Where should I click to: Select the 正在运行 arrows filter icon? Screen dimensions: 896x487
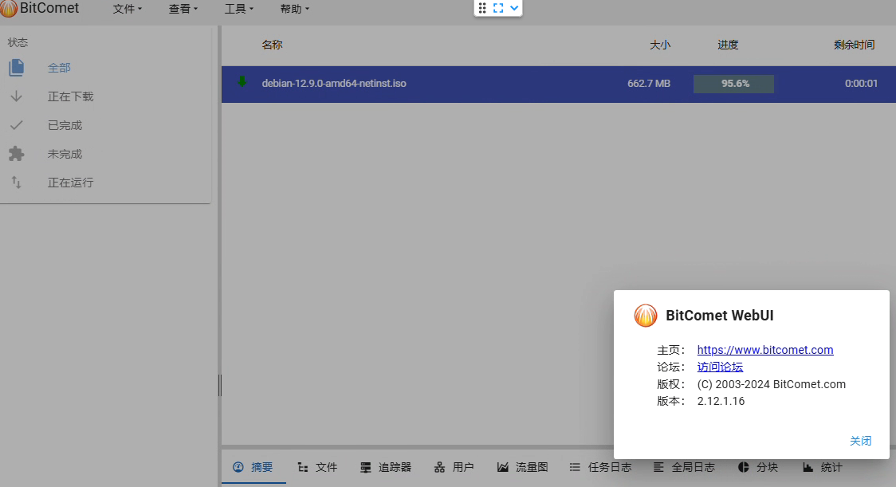click(x=17, y=182)
